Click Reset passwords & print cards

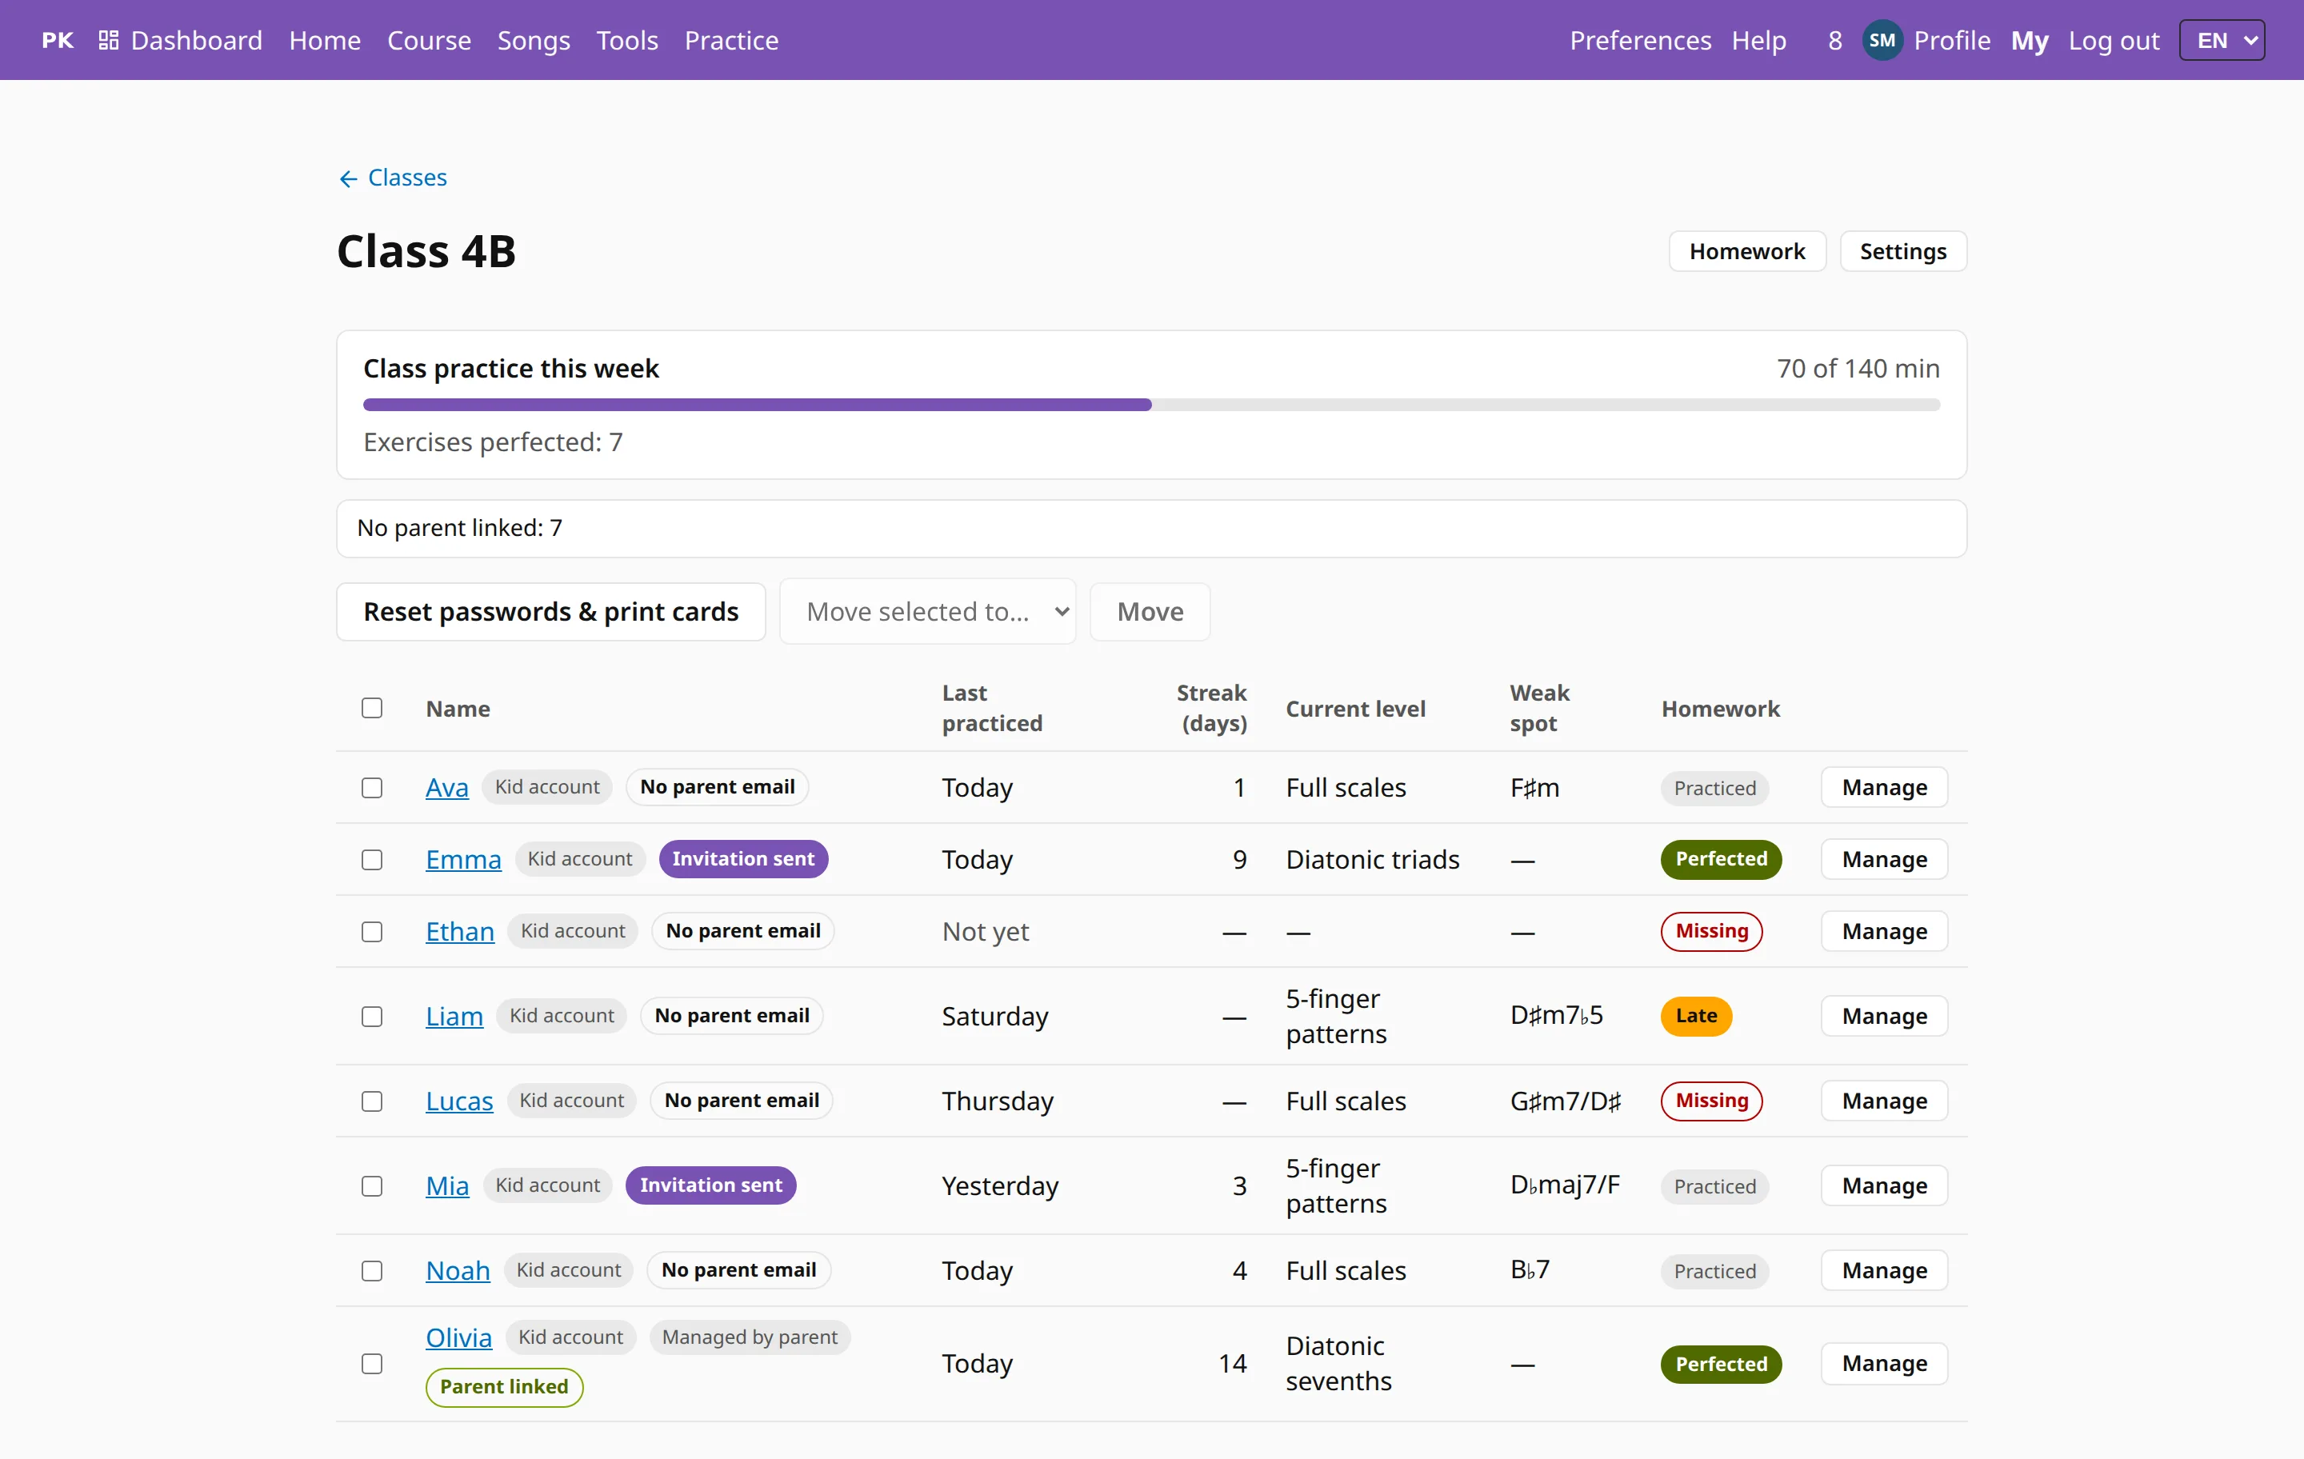(x=551, y=611)
